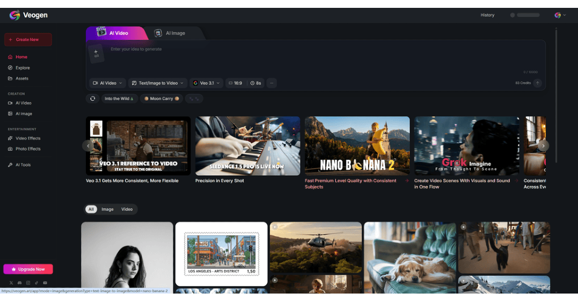
Task: Open the Discord social link
Action: tap(19, 283)
